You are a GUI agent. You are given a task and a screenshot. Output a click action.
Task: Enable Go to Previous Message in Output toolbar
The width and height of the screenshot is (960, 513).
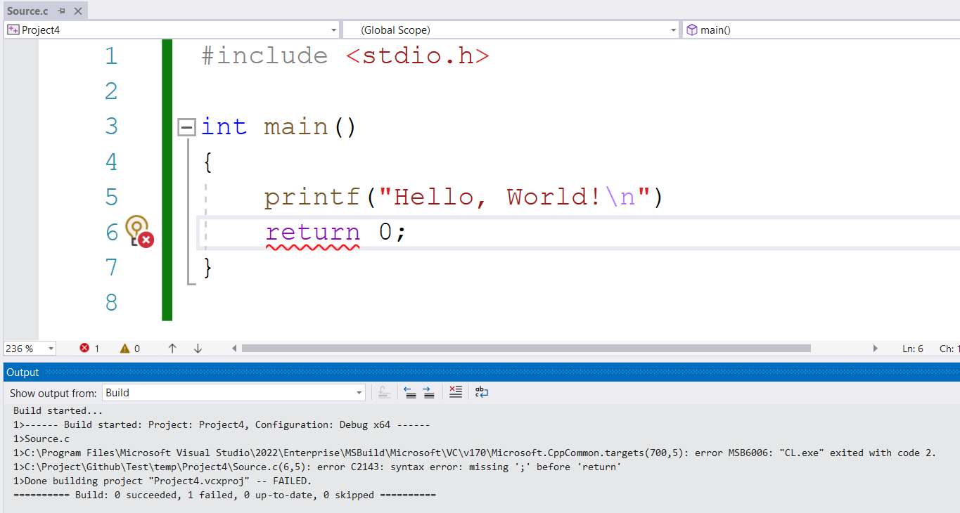pyautogui.click(x=411, y=392)
